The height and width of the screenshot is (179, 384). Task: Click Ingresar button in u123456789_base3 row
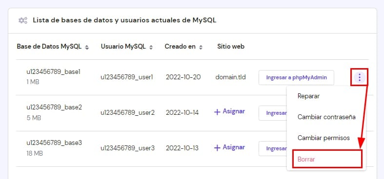[273, 148]
